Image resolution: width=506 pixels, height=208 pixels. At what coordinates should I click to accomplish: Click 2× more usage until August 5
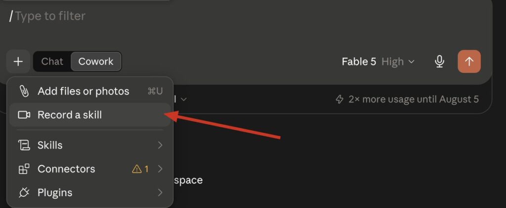tap(414, 99)
